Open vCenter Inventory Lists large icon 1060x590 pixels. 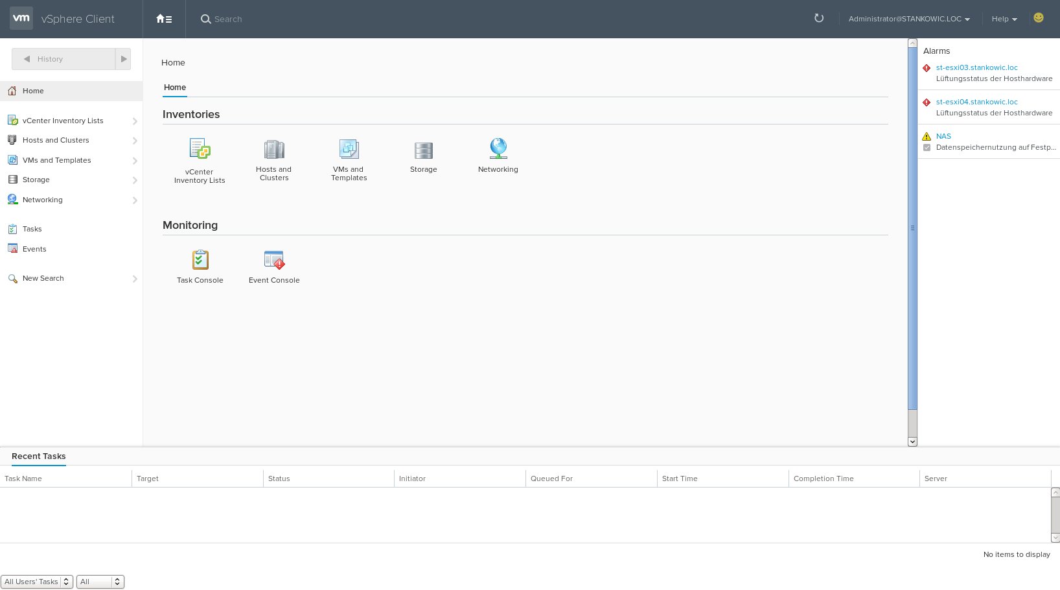point(200,148)
